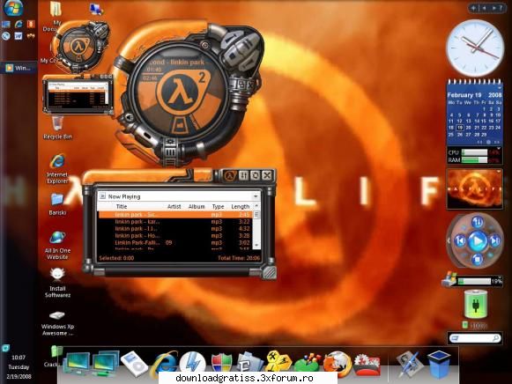Skip to next track on media gadget
Viewport: 512px width, 384px height.
click(x=495, y=241)
